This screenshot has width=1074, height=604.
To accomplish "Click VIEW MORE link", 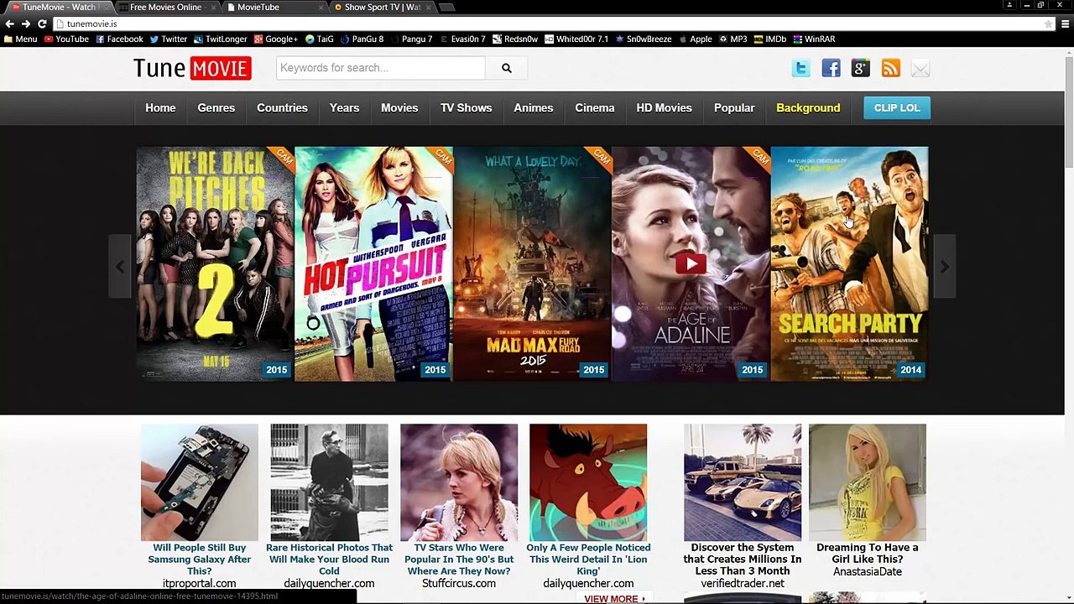I will (615, 599).
